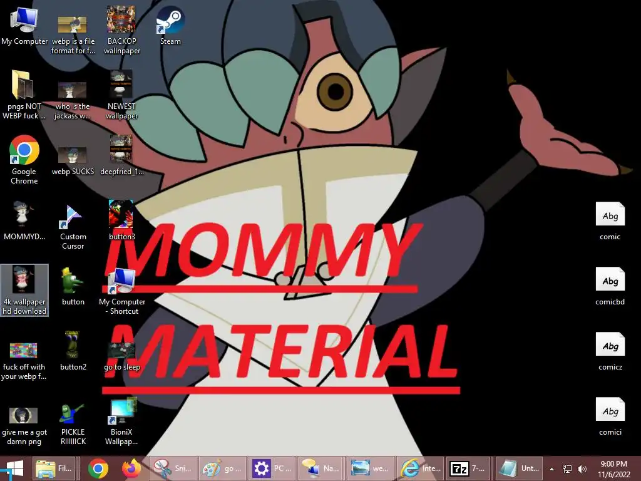Select the 'webp SUCKS' image icon

coord(73,160)
